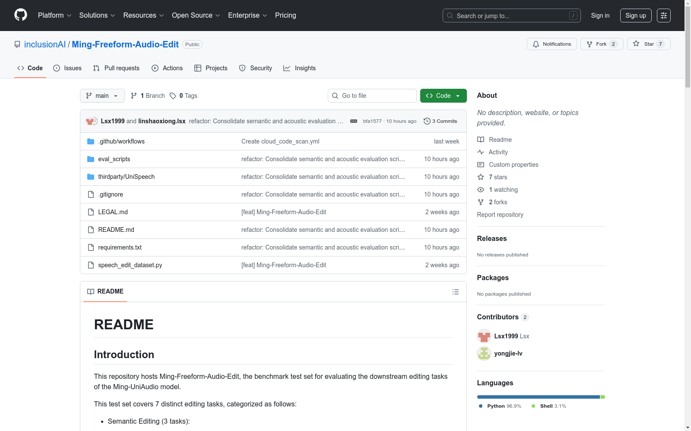
Task: Click the repository icon before inclusionAI
Action: [17, 44]
